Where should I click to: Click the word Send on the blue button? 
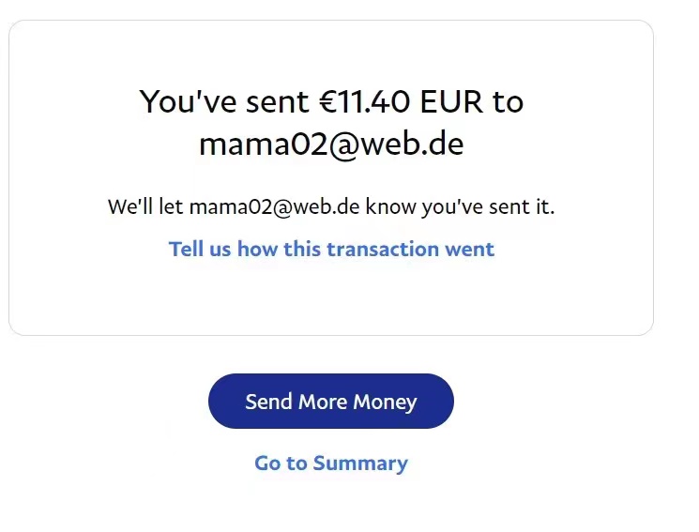point(268,402)
